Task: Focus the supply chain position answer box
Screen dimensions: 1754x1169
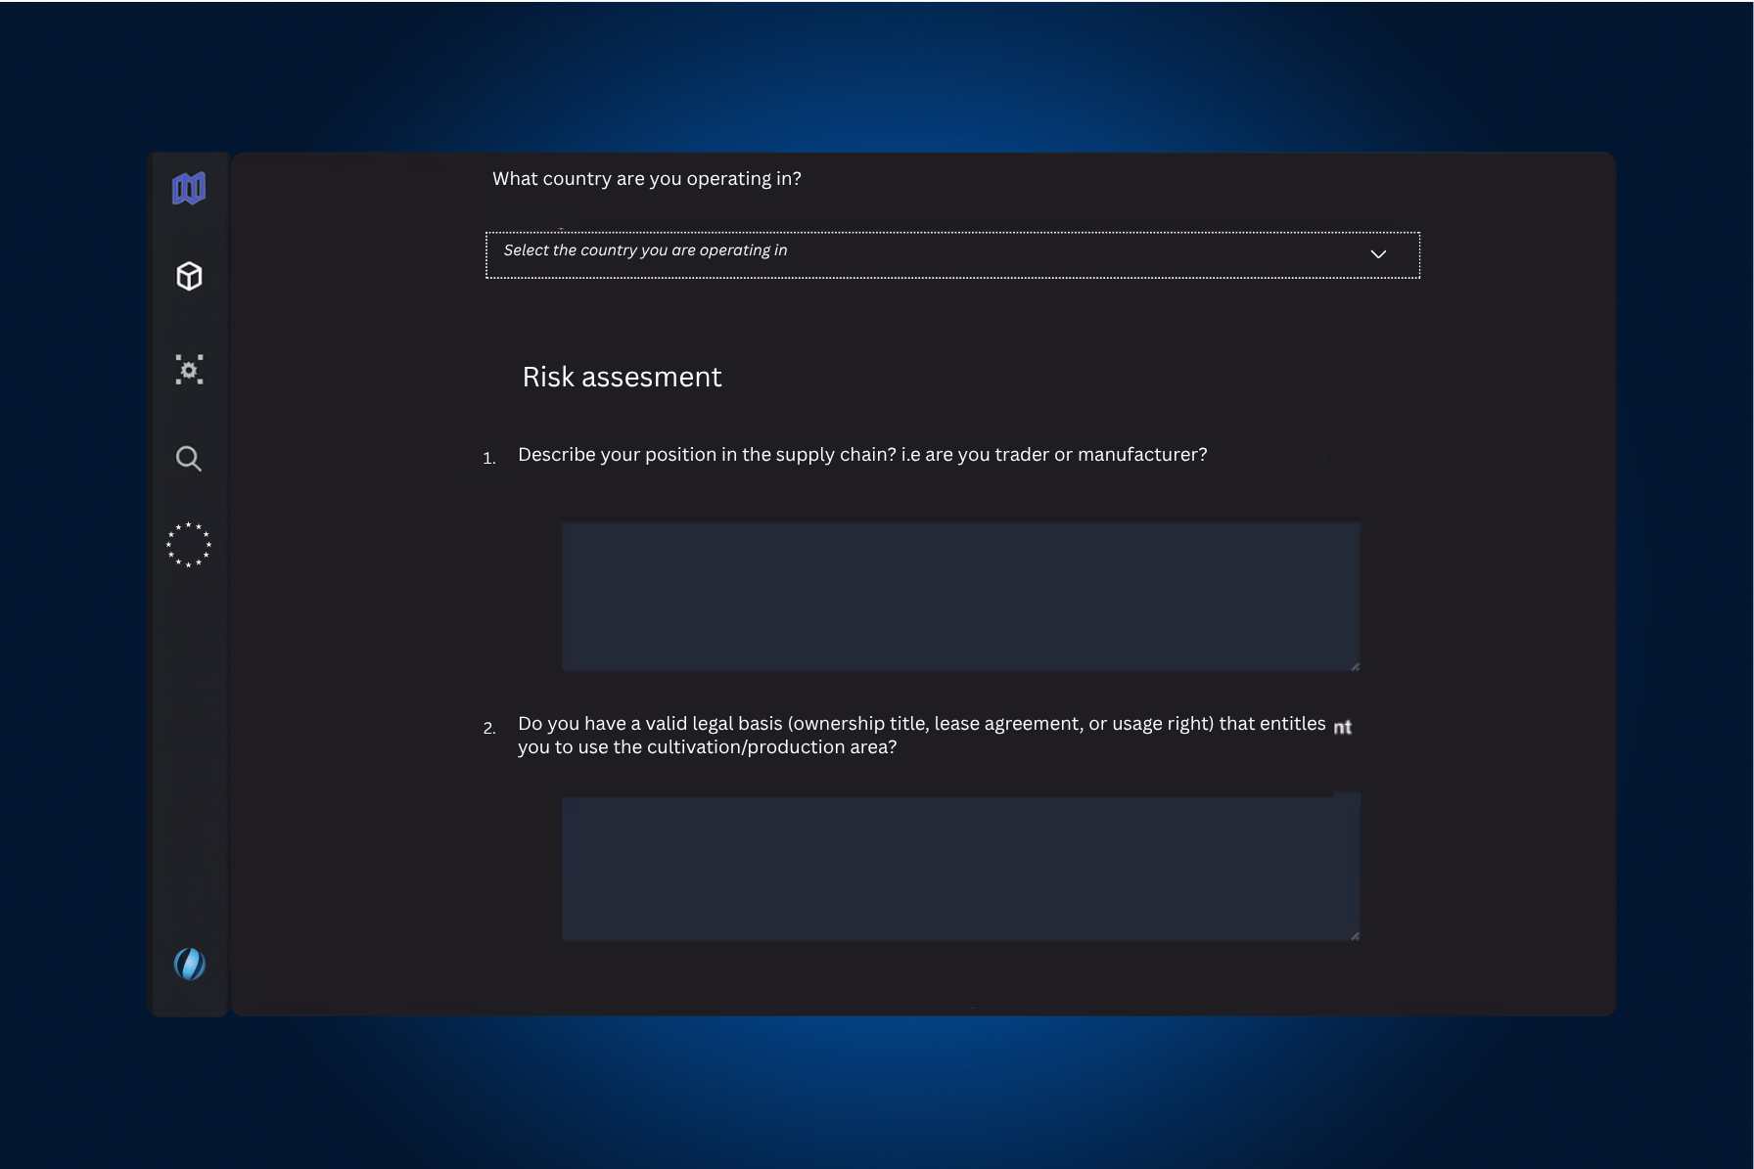Action: [x=959, y=596]
